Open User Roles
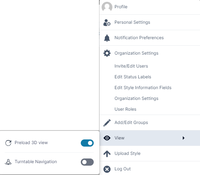200x175 pixels. pyautogui.click(x=125, y=109)
